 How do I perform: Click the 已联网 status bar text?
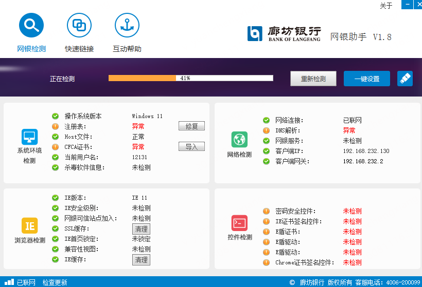[26, 282]
